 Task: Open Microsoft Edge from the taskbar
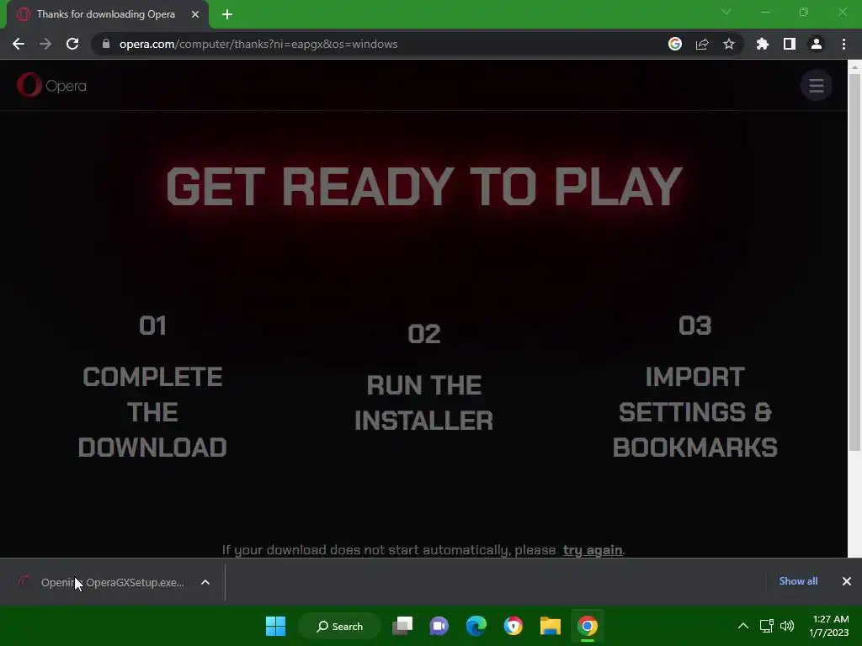[x=476, y=626]
